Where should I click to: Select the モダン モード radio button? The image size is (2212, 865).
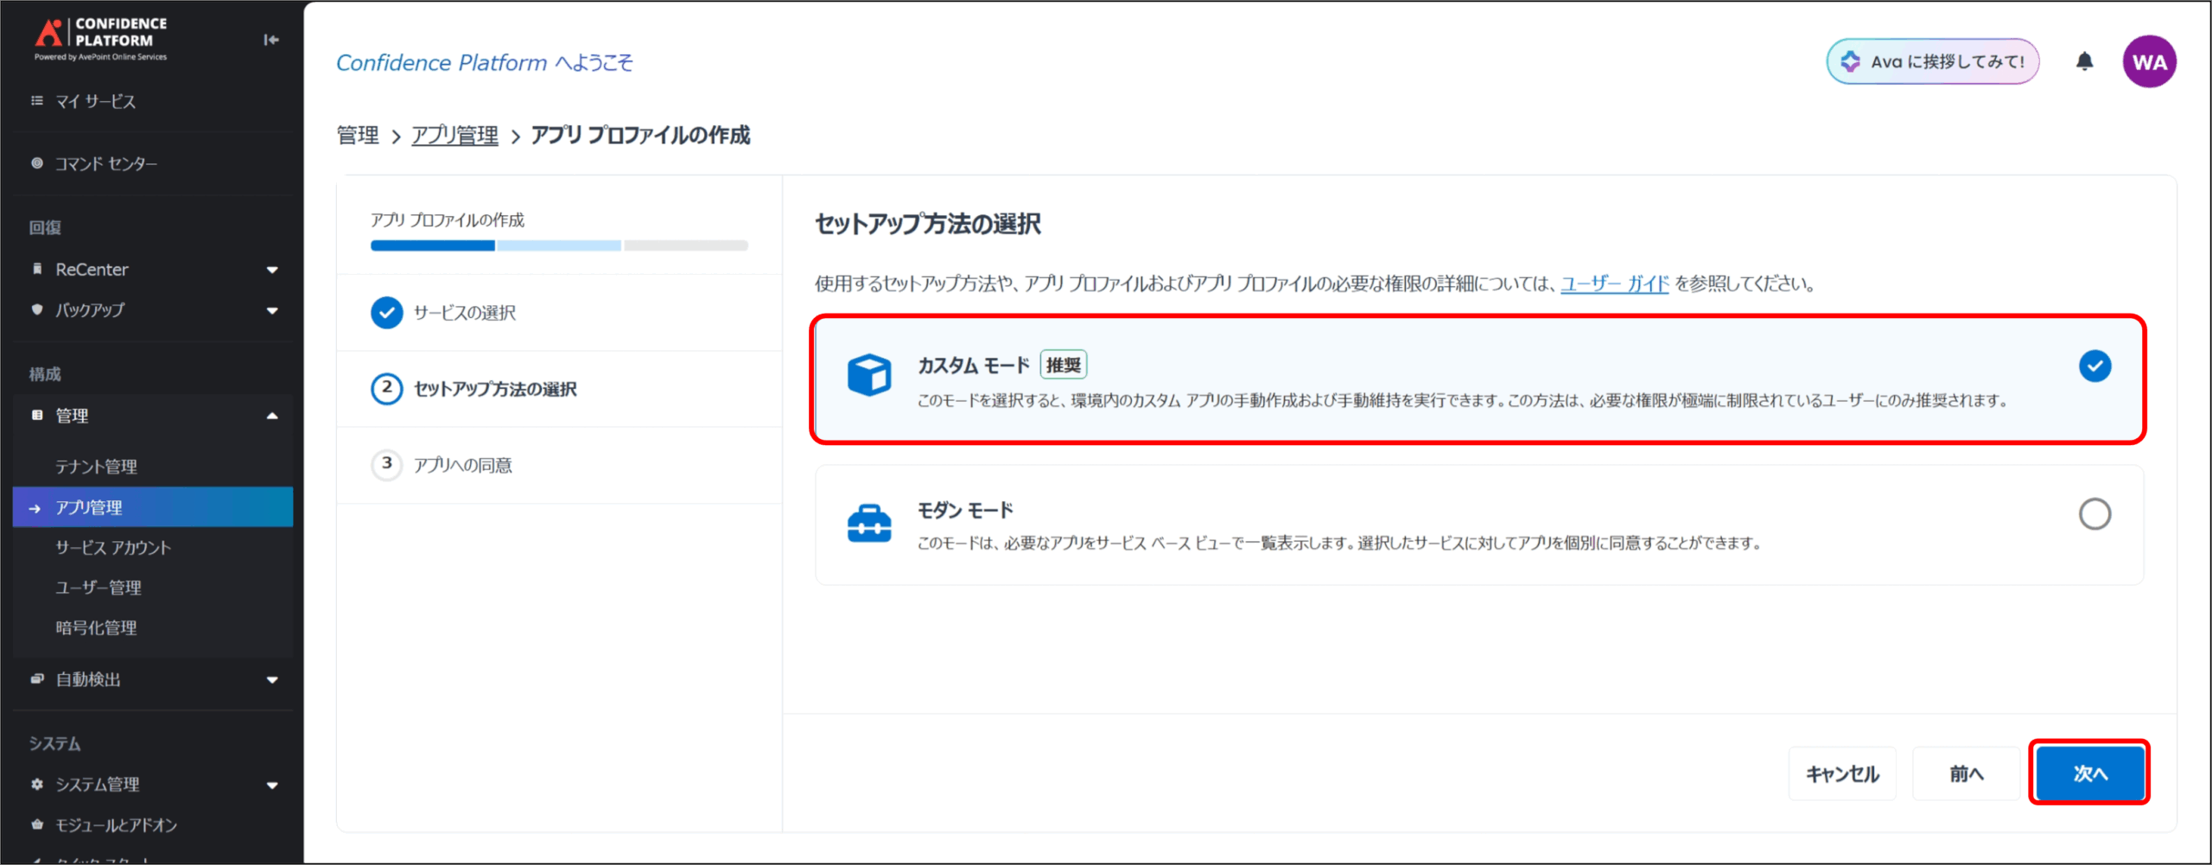click(2094, 514)
